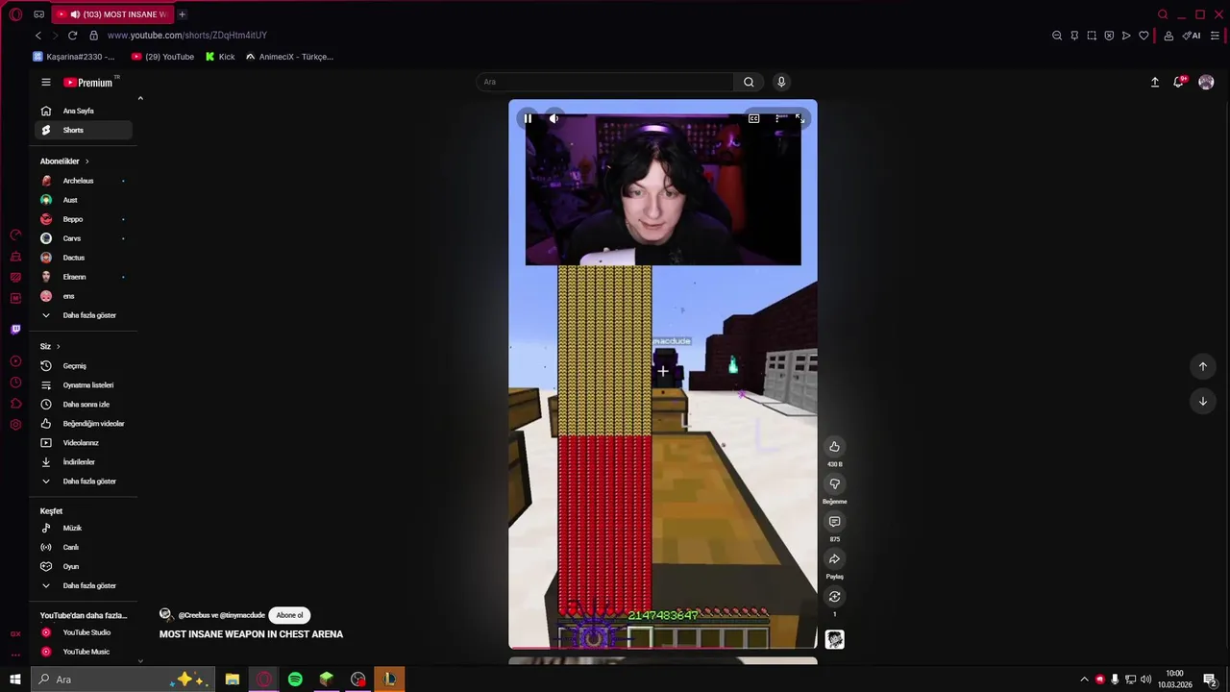
Task: Open sidebar settings gear icon
Action: 15,425
